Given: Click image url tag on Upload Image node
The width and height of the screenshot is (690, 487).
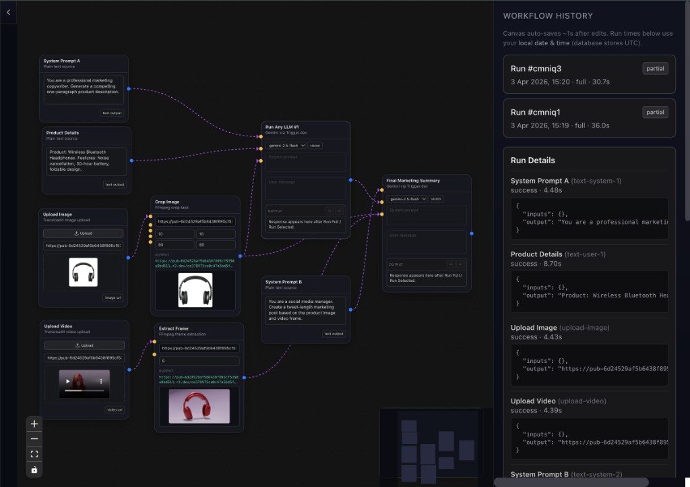Looking at the screenshot, I should pyautogui.click(x=113, y=297).
